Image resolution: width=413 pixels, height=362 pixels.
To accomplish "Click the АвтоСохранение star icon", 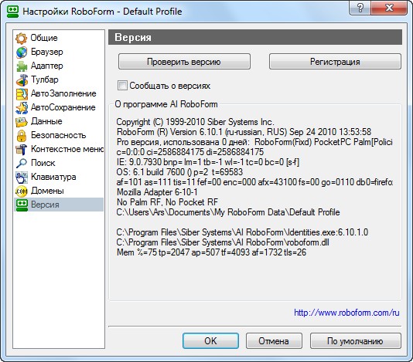I will (21, 108).
